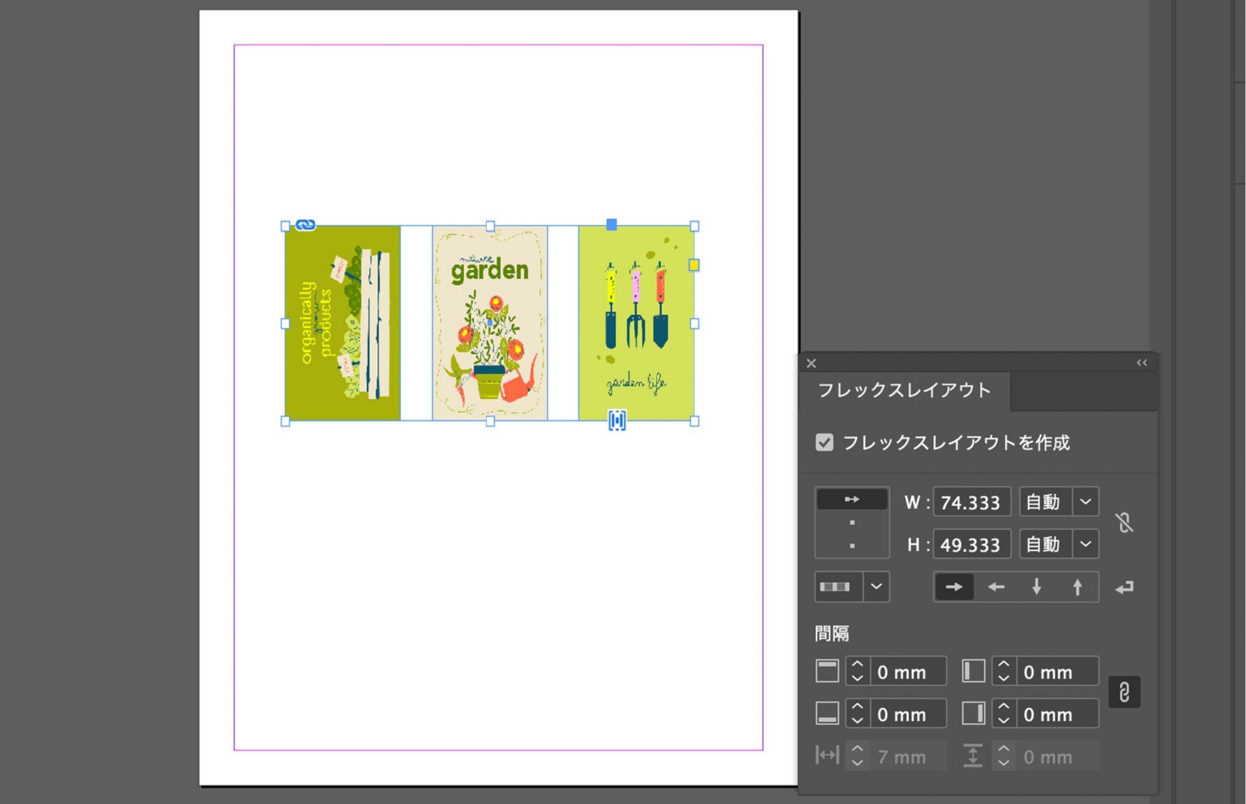
Task: Select the leftward flex direction arrow
Action: 995,587
